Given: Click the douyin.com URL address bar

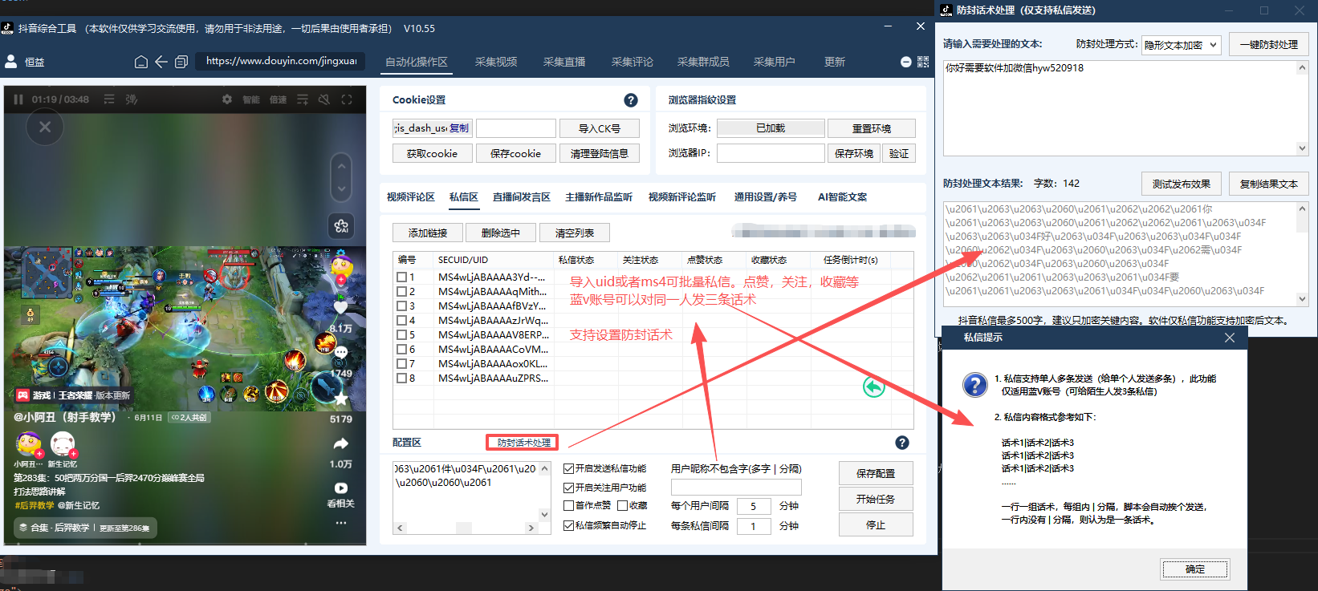Looking at the screenshot, I should pyautogui.click(x=281, y=61).
